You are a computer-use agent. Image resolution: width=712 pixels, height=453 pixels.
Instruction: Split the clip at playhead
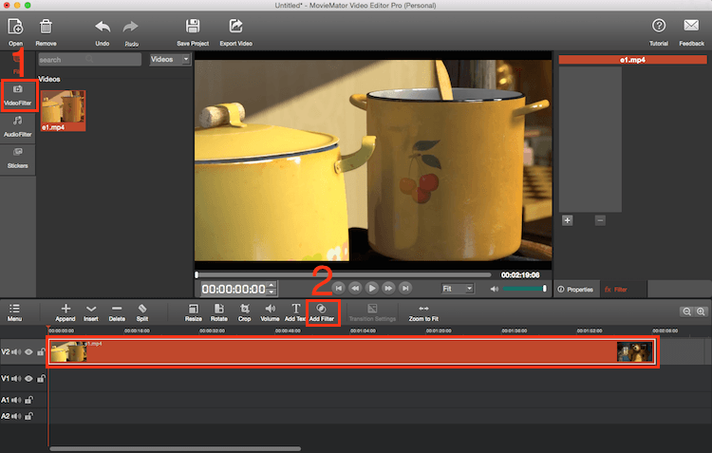(142, 312)
